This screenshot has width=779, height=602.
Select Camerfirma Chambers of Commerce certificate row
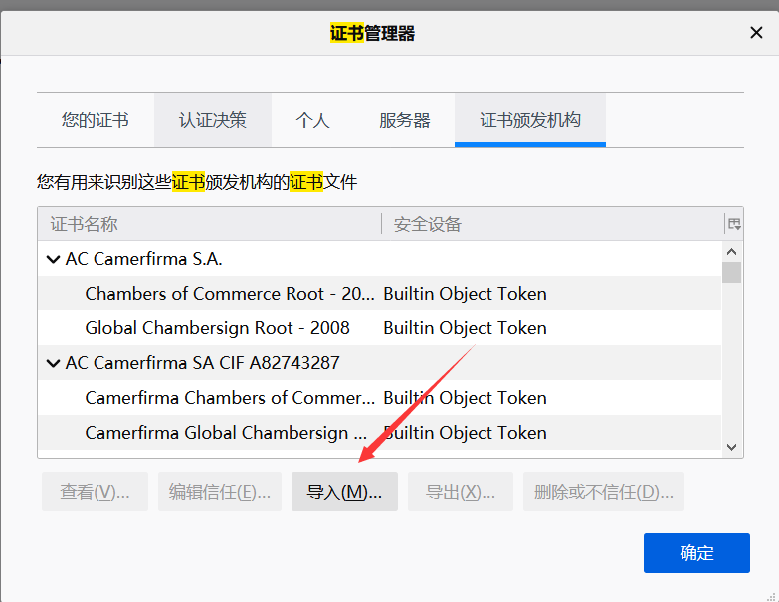tap(380, 397)
